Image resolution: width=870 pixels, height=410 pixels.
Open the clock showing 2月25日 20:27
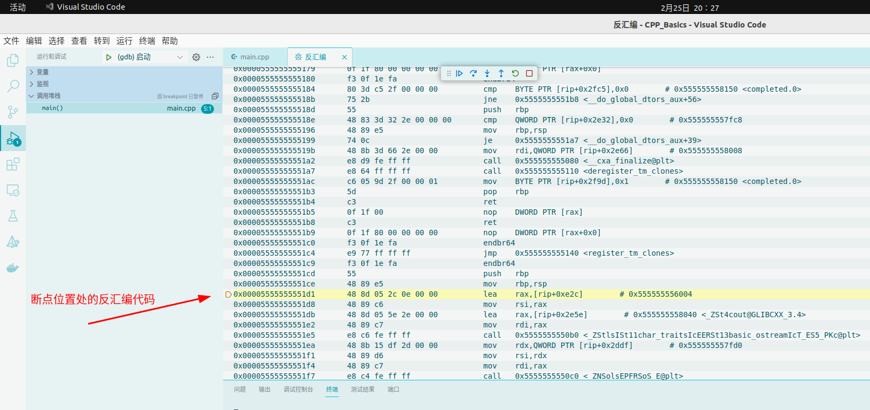click(690, 8)
